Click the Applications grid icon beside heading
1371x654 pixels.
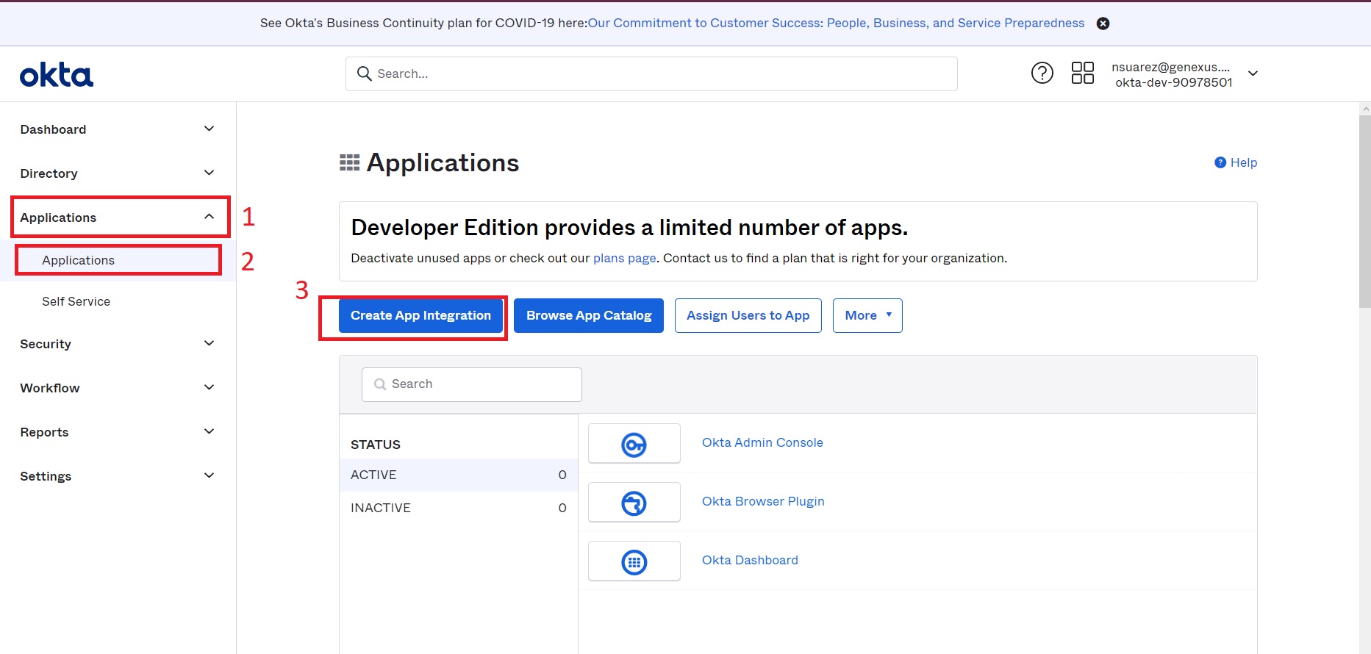349,162
